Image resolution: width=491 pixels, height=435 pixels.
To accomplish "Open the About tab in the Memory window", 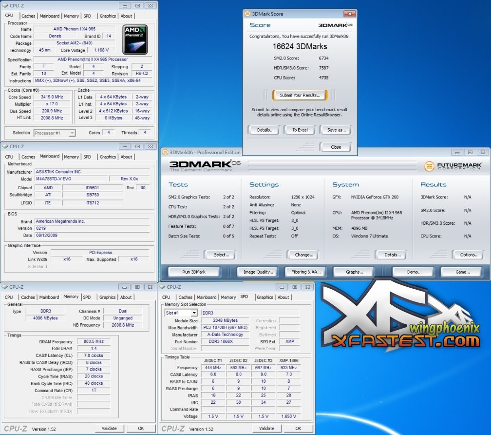I will [x=126, y=297].
